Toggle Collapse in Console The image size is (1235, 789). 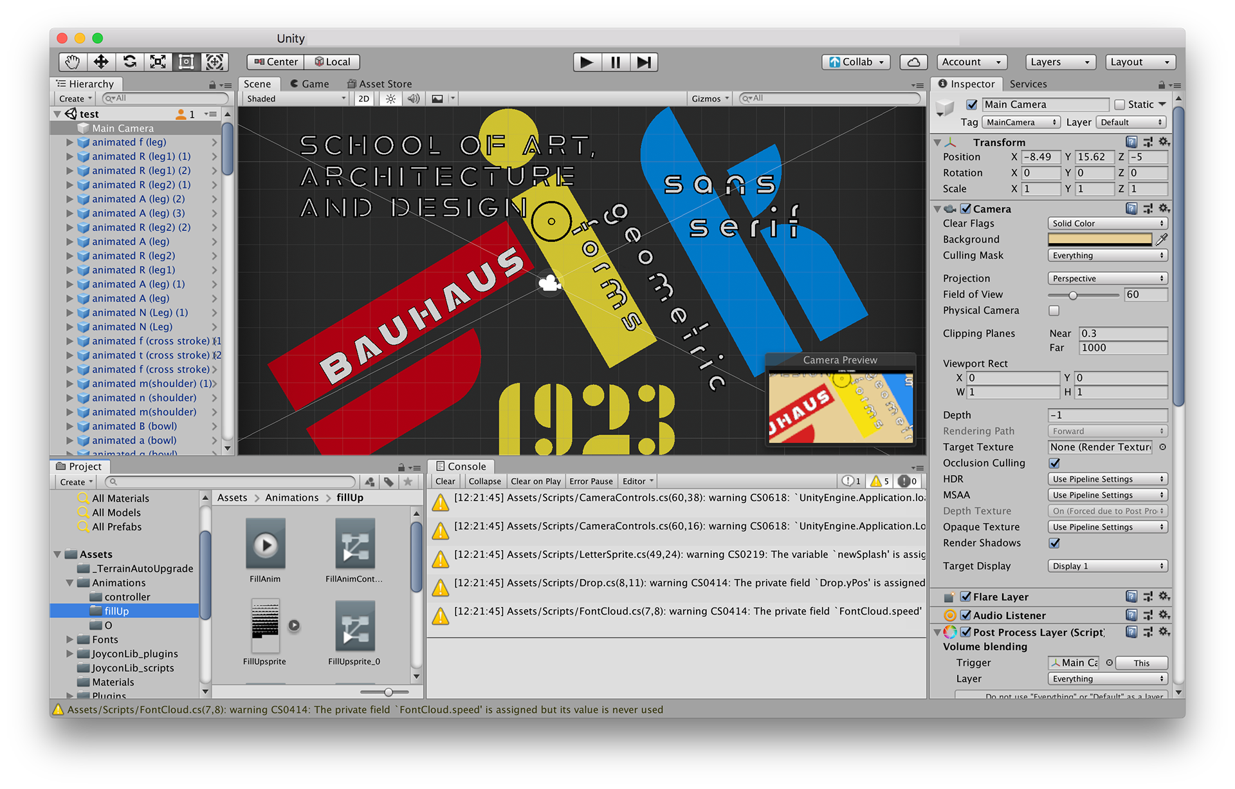(484, 481)
